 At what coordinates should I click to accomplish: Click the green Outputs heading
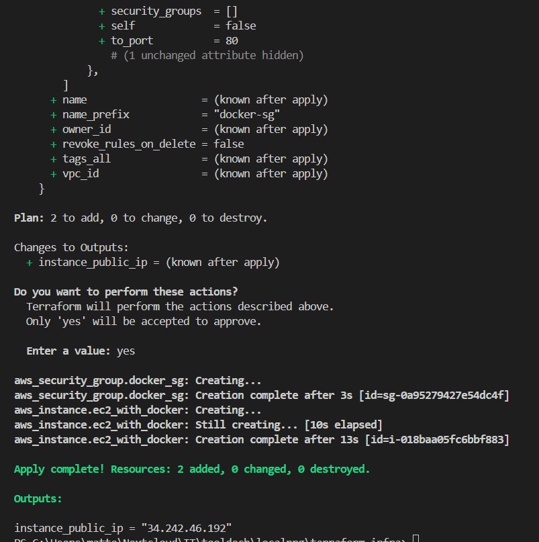pos(38,498)
